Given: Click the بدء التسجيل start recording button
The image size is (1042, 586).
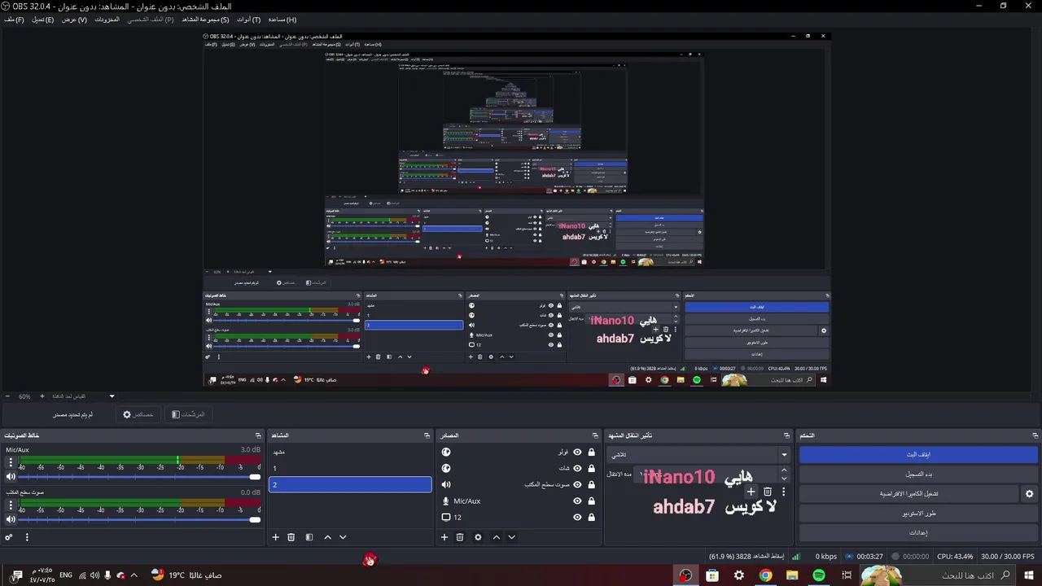Looking at the screenshot, I should [918, 474].
